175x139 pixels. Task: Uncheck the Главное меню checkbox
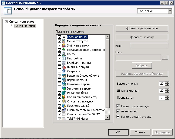pos(59,37)
